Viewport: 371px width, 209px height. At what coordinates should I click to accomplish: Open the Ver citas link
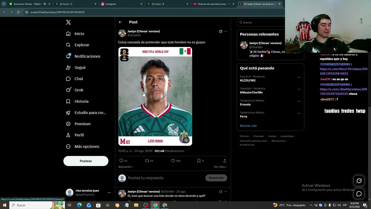[220, 167]
